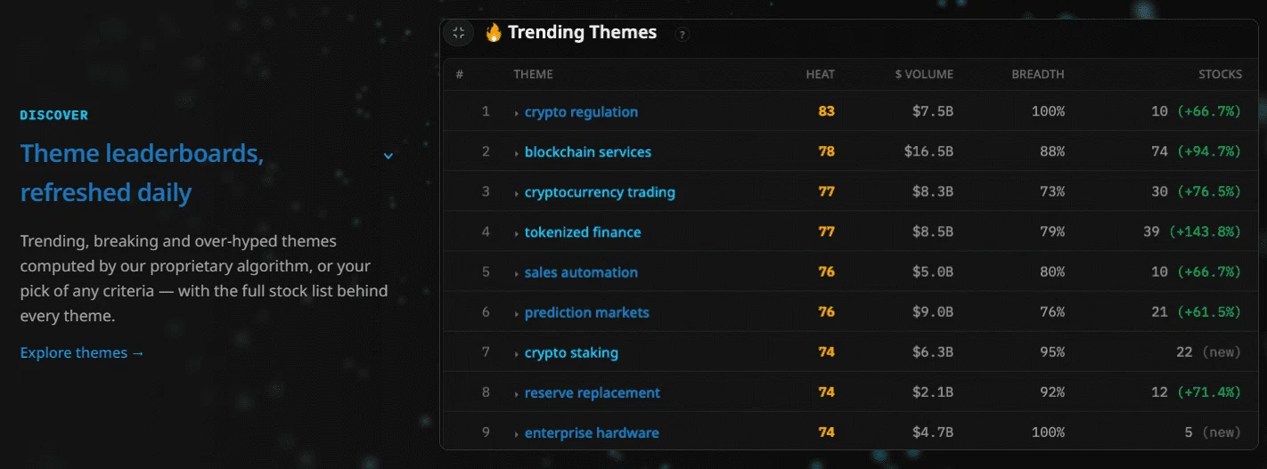Open the sales automation theme
This screenshot has width=1267, height=469.
(581, 272)
